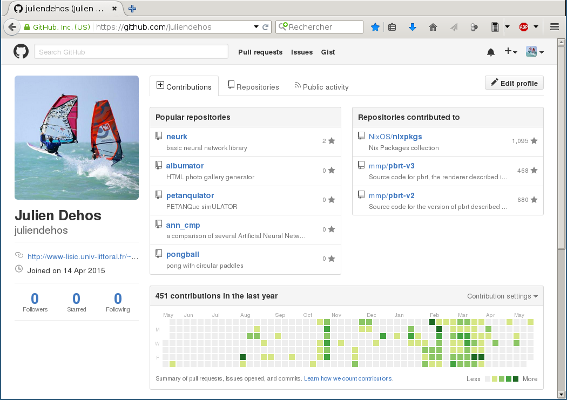Click the green padlock security icon
Image resolution: width=567 pixels, height=400 pixels.
click(27, 27)
